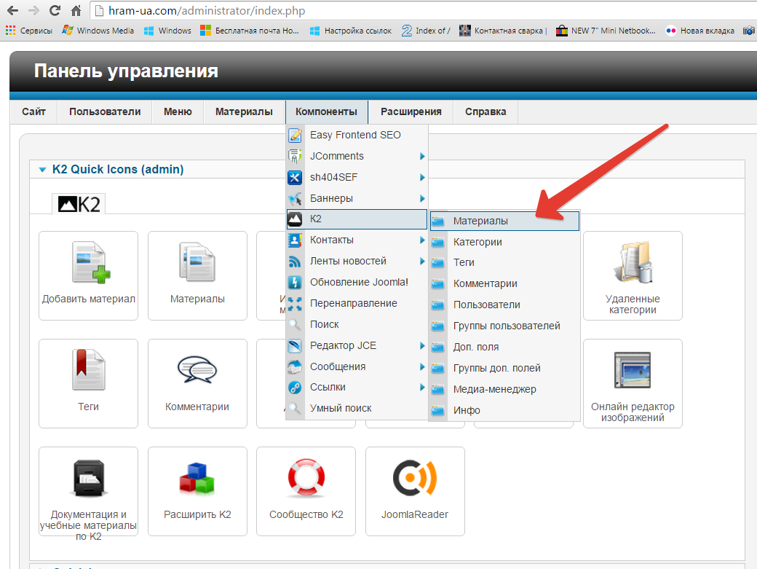The image size is (757, 569).
Task: Collapse the K2 Quick Icons panel triangle
Action: point(42,170)
